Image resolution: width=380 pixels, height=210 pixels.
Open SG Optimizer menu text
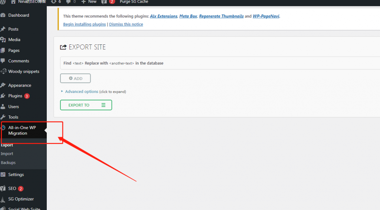(x=21, y=199)
